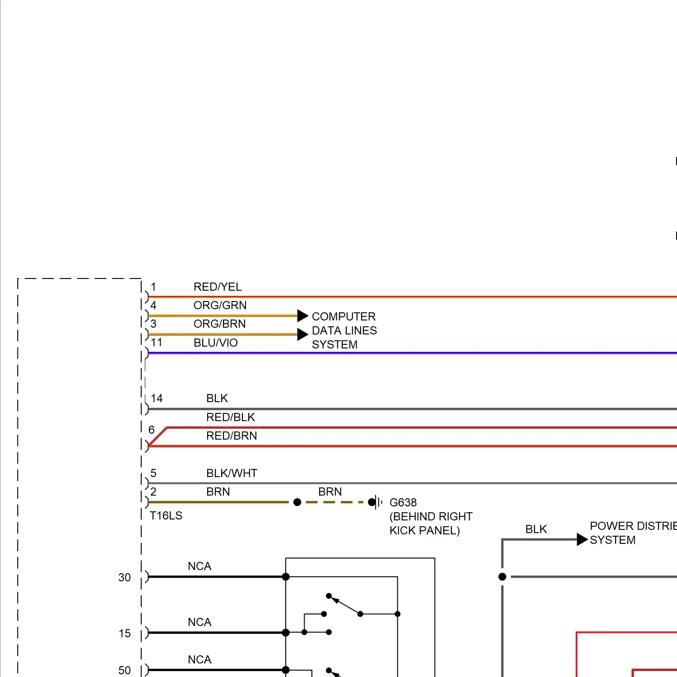Select the BLU/VIO wire label

tap(215, 343)
